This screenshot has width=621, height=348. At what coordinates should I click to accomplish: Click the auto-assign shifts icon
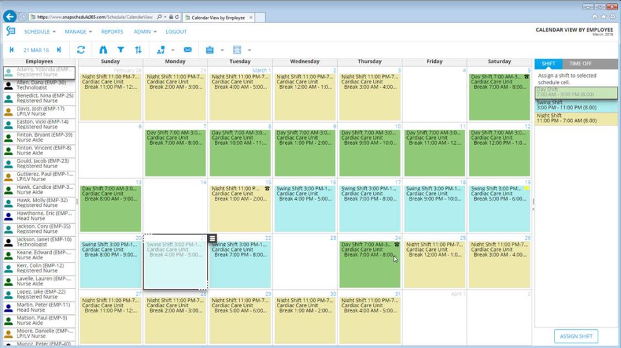(161, 50)
